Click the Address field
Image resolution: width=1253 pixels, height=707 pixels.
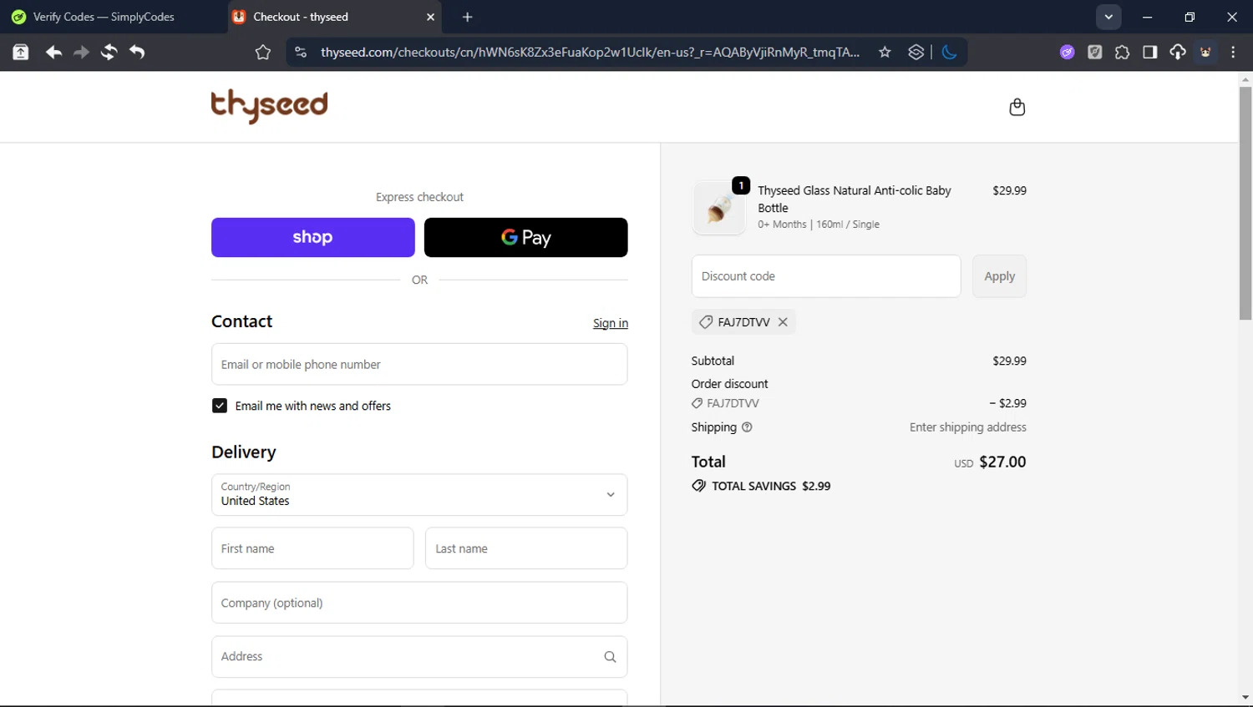pos(419,657)
